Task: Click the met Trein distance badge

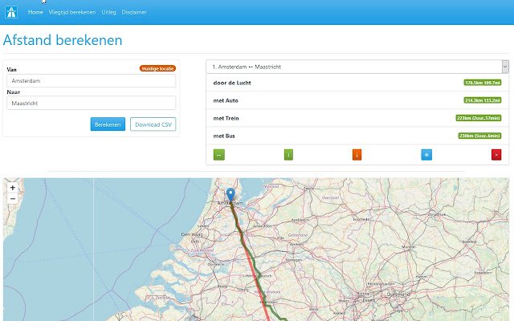Action: (x=479, y=118)
